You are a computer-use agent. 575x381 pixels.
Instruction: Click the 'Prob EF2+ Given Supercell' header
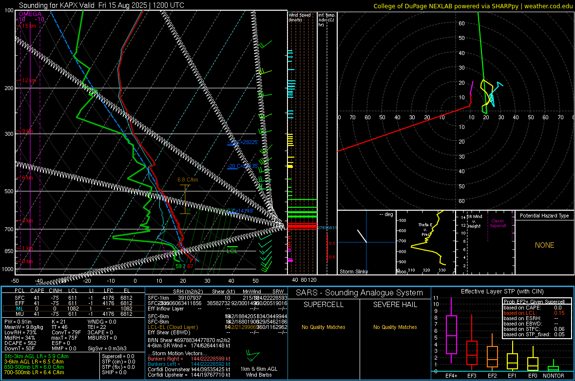[x=534, y=302]
